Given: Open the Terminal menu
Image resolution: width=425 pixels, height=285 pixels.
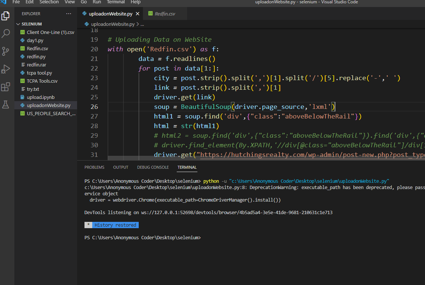Looking at the screenshot, I should tap(115, 2).
